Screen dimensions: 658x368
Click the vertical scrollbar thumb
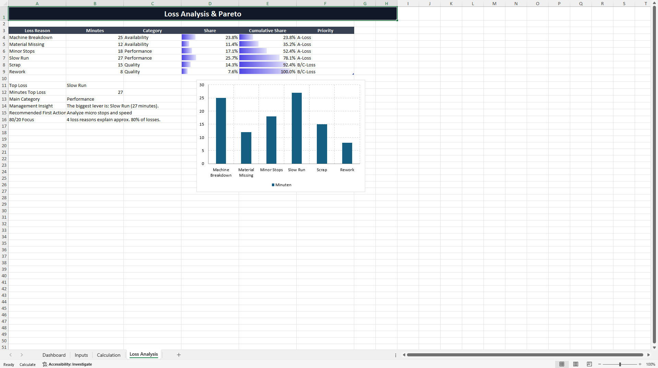click(654, 175)
